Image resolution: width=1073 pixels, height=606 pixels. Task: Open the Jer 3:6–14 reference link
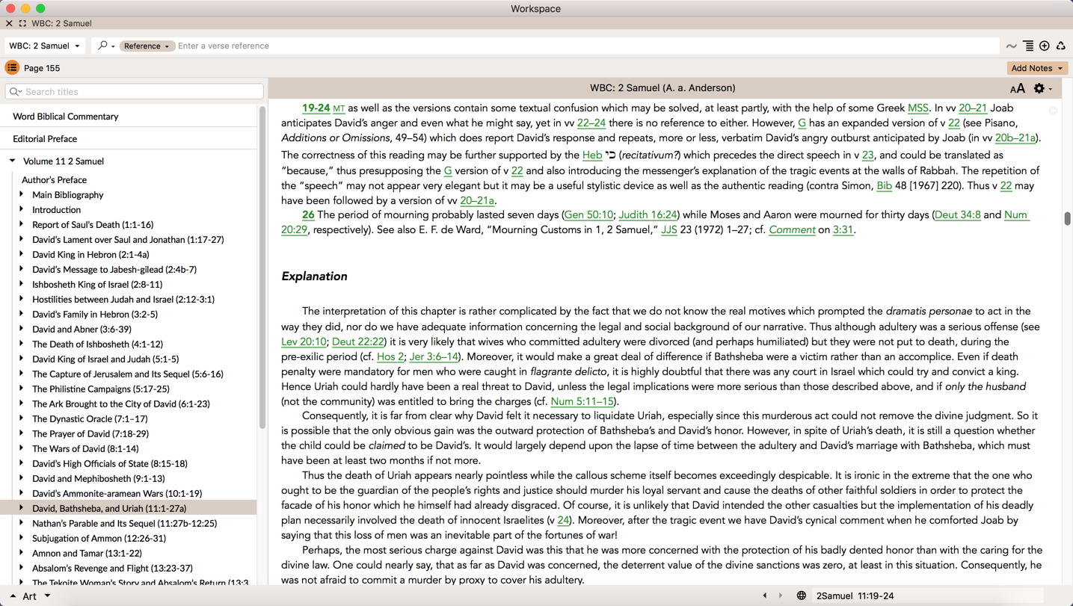pyautogui.click(x=434, y=357)
